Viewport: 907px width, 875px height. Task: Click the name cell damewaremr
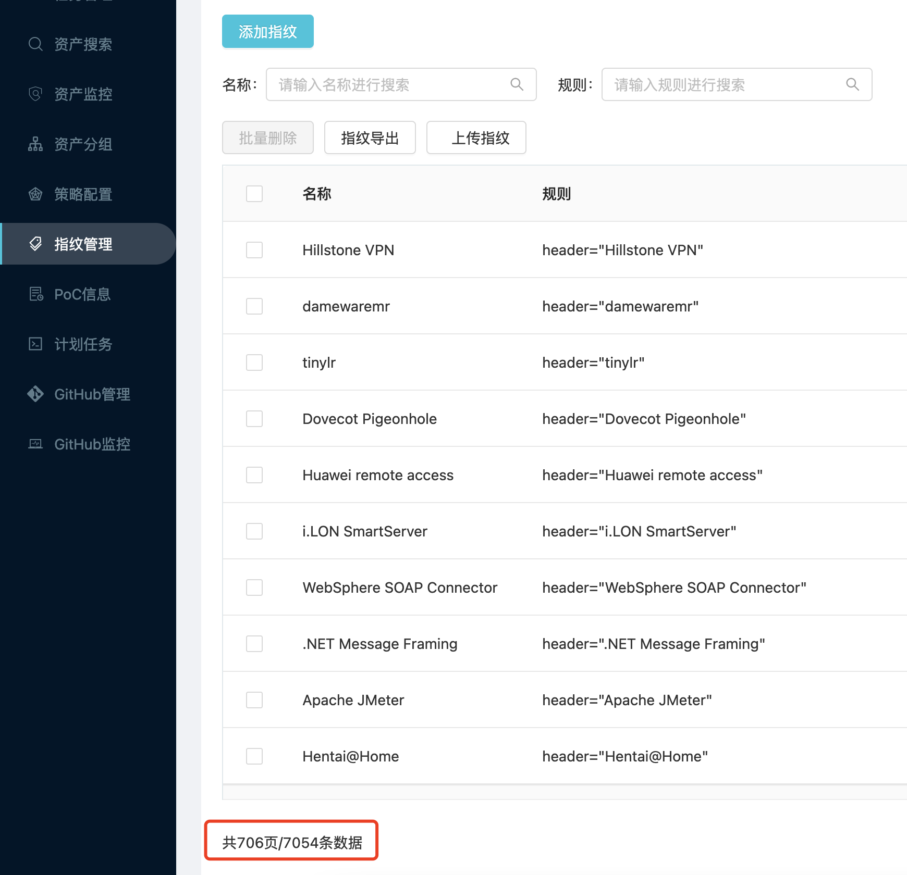pyautogui.click(x=346, y=306)
